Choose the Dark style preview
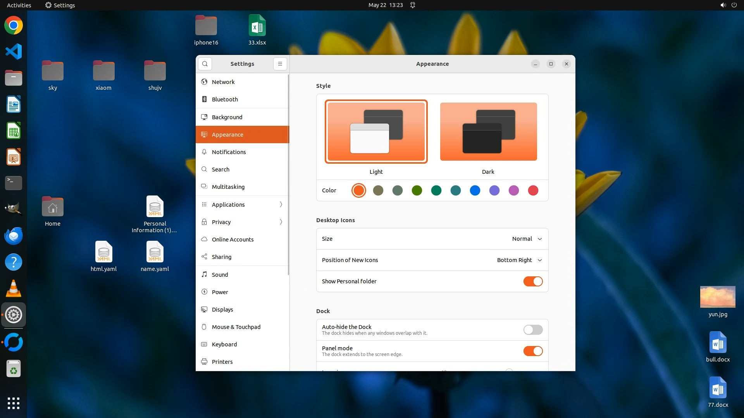 (x=488, y=132)
